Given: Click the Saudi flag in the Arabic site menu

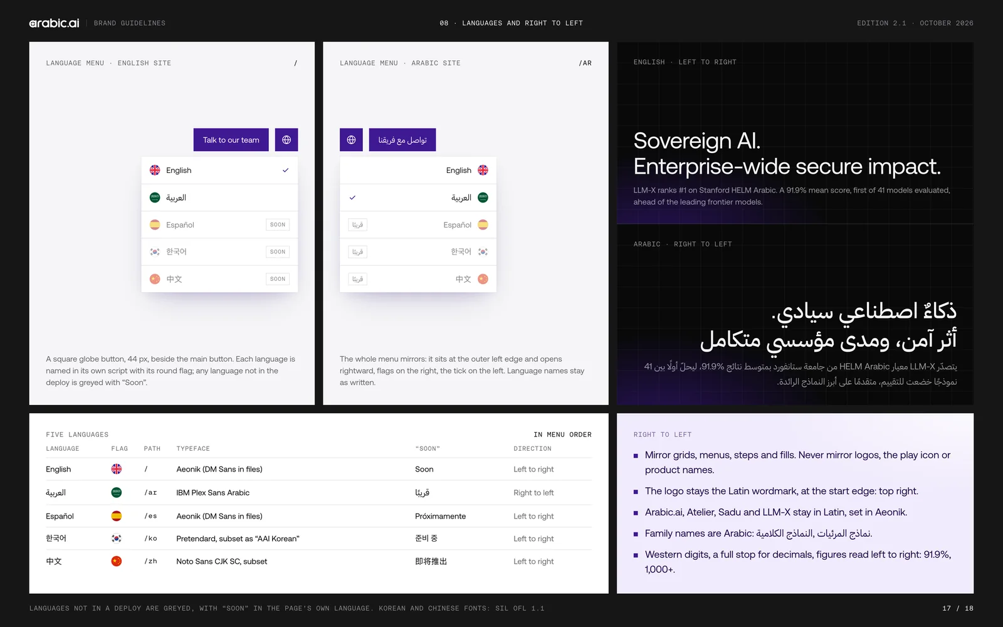Looking at the screenshot, I should tap(483, 198).
